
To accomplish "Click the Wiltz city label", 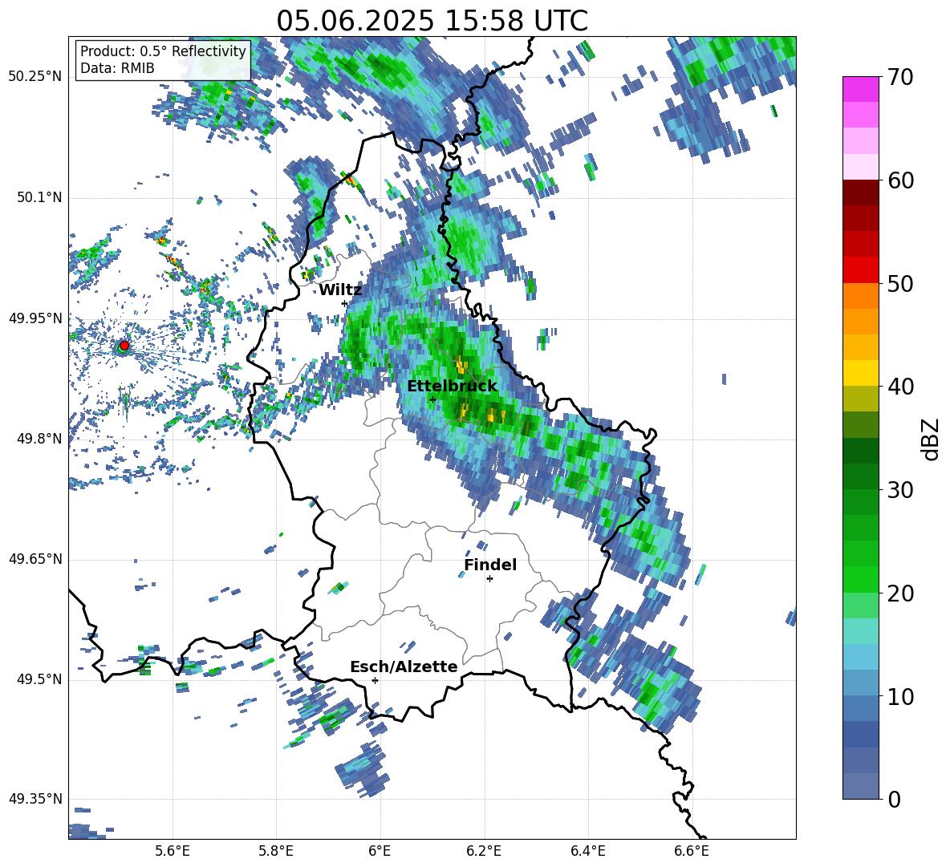I will click(x=340, y=290).
